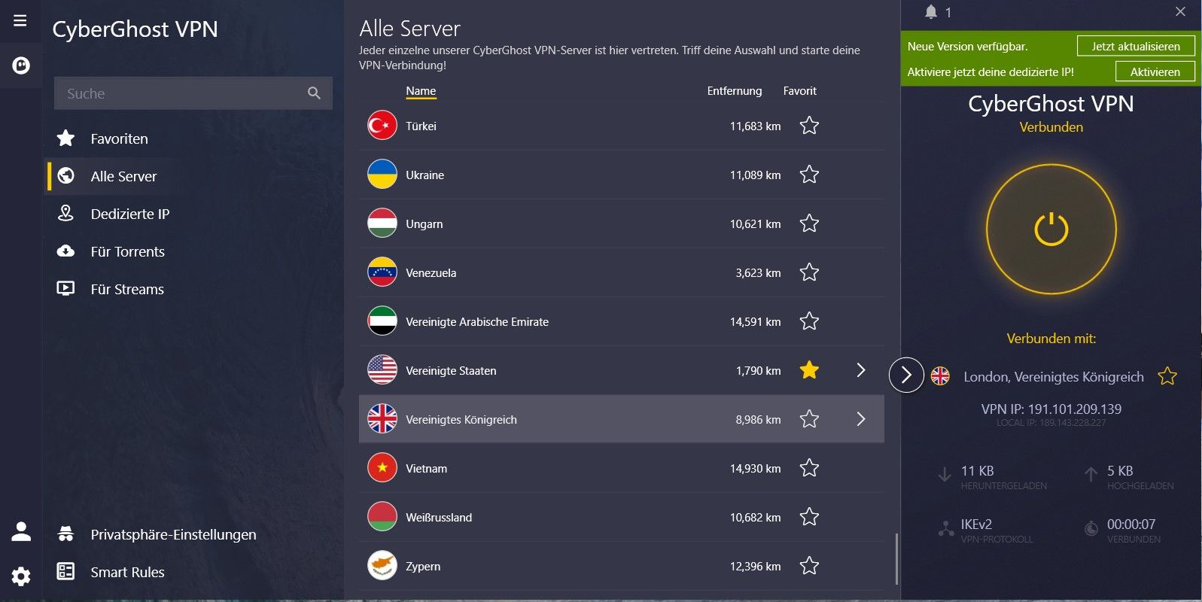Click the Smart Rules list icon
Screen dimensions: 1202x602
coord(66,572)
